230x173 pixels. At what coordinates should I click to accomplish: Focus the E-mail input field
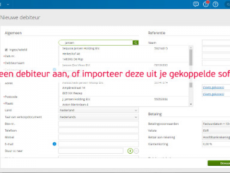coord(98,144)
